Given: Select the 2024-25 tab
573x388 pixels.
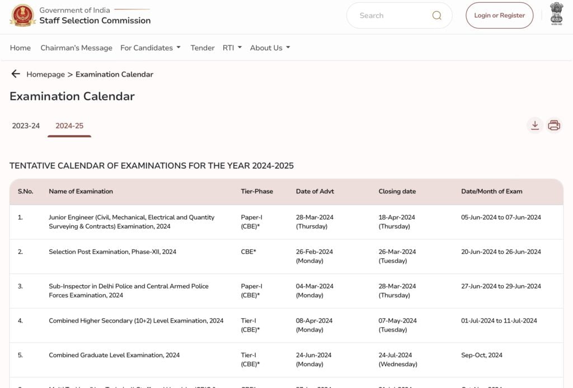Looking at the screenshot, I should pyautogui.click(x=69, y=126).
